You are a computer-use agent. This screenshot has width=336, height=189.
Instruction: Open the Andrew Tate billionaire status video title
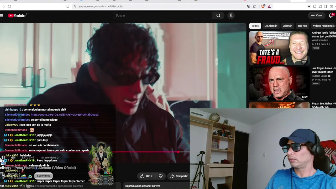pos(324,35)
